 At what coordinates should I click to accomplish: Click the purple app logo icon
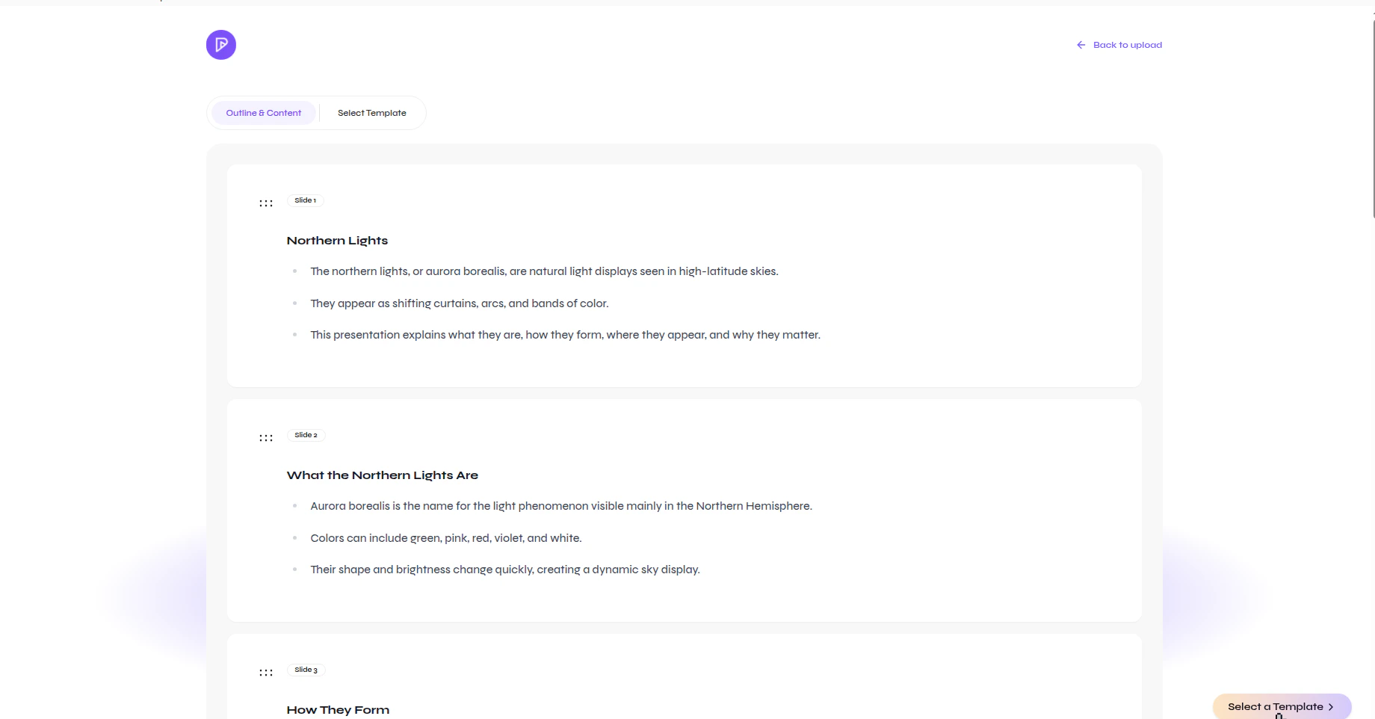(220, 44)
